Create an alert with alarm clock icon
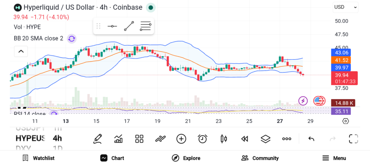Viewport: 370px width, 166px height. pyautogui.click(x=202, y=139)
